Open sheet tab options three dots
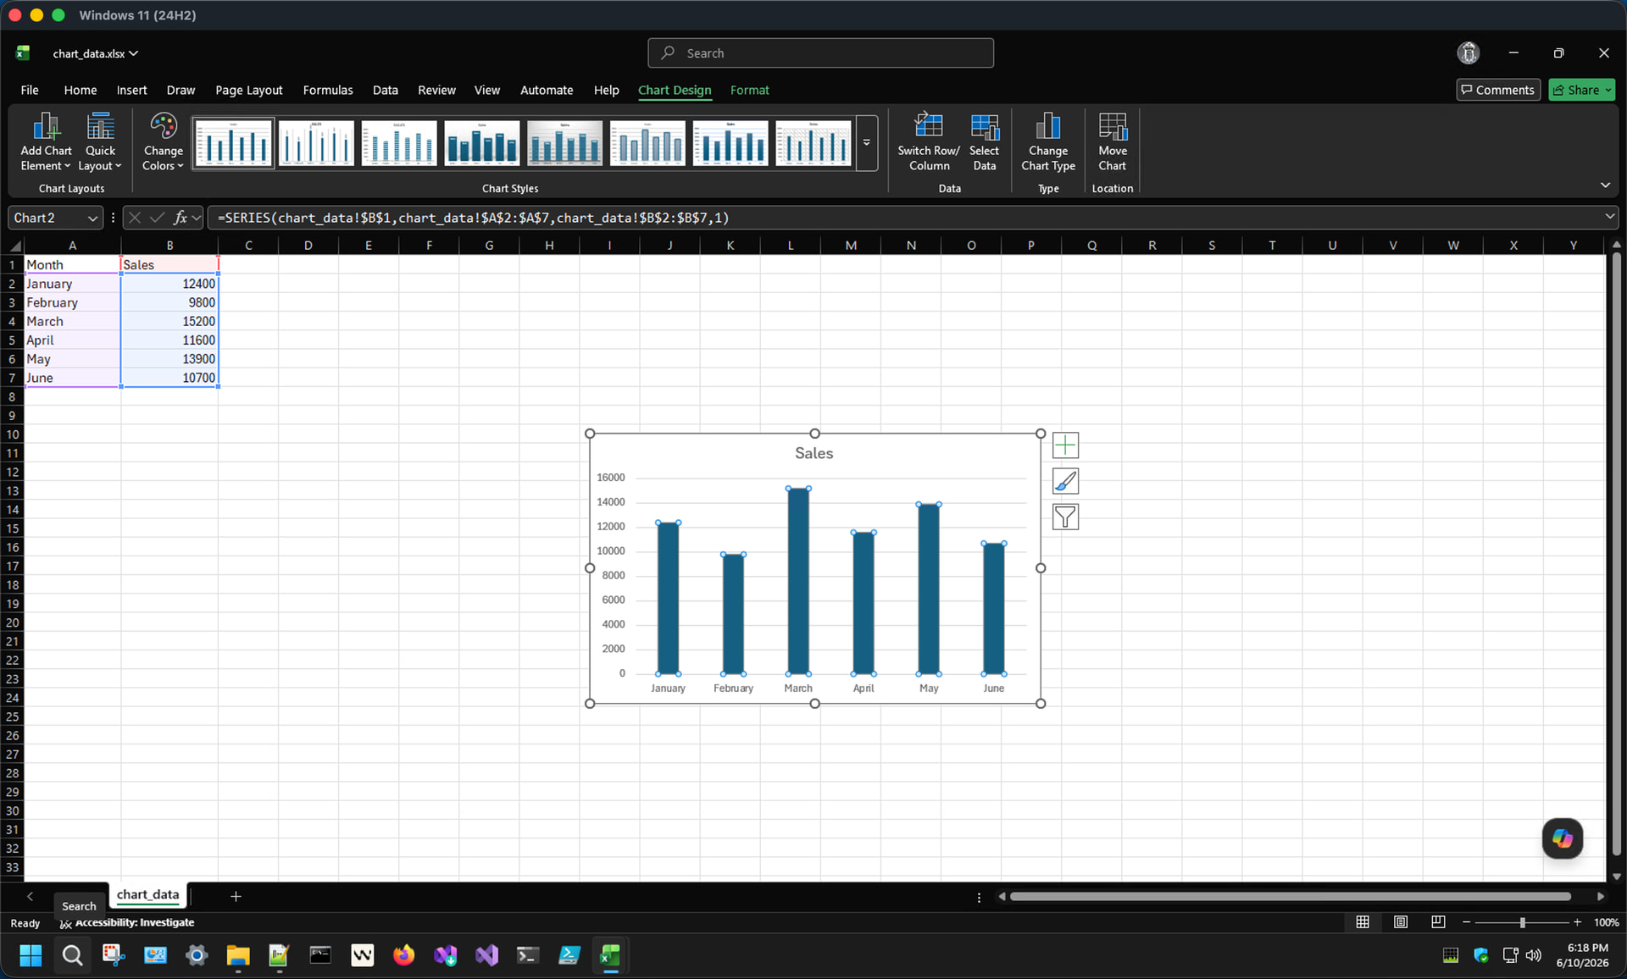Image resolution: width=1627 pixels, height=979 pixels. coord(979,897)
